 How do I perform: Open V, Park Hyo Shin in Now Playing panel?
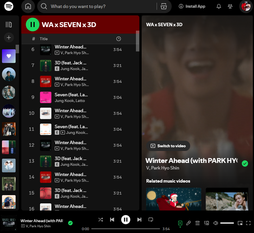click(163, 168)
